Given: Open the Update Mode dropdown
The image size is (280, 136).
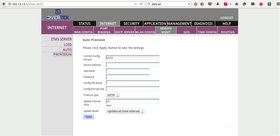Looking at the screenshot, I should tap(125, 111).
